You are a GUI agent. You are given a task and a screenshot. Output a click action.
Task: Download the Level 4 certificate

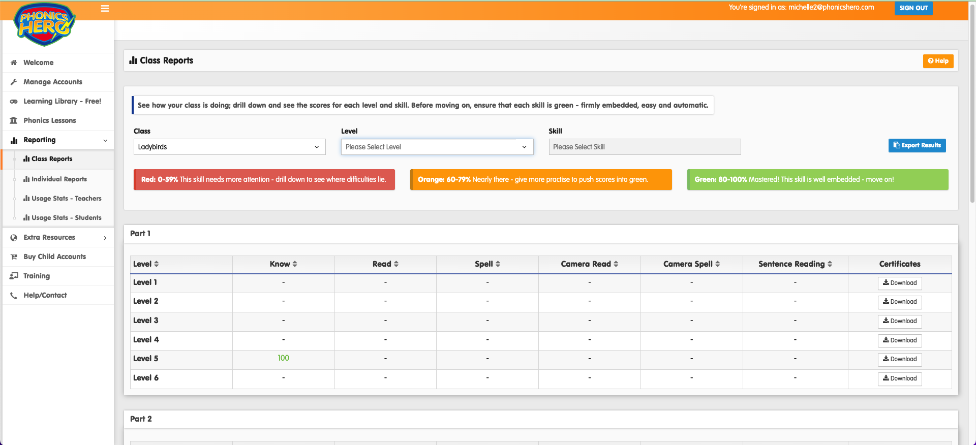(900, 340)
